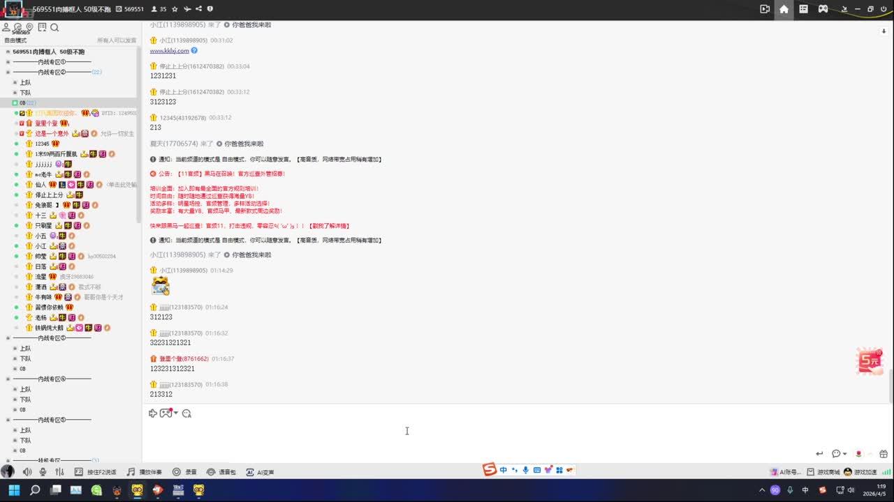Toggle the microphone on or off
The image size is (894, 502).
[x=43, y=472]
